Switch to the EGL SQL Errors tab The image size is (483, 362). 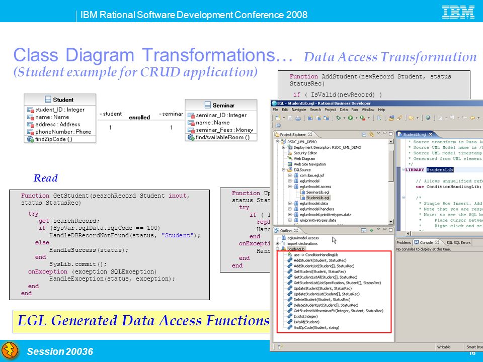(458, 242)
